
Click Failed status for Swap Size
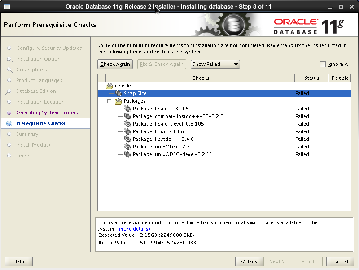point(302,93)
